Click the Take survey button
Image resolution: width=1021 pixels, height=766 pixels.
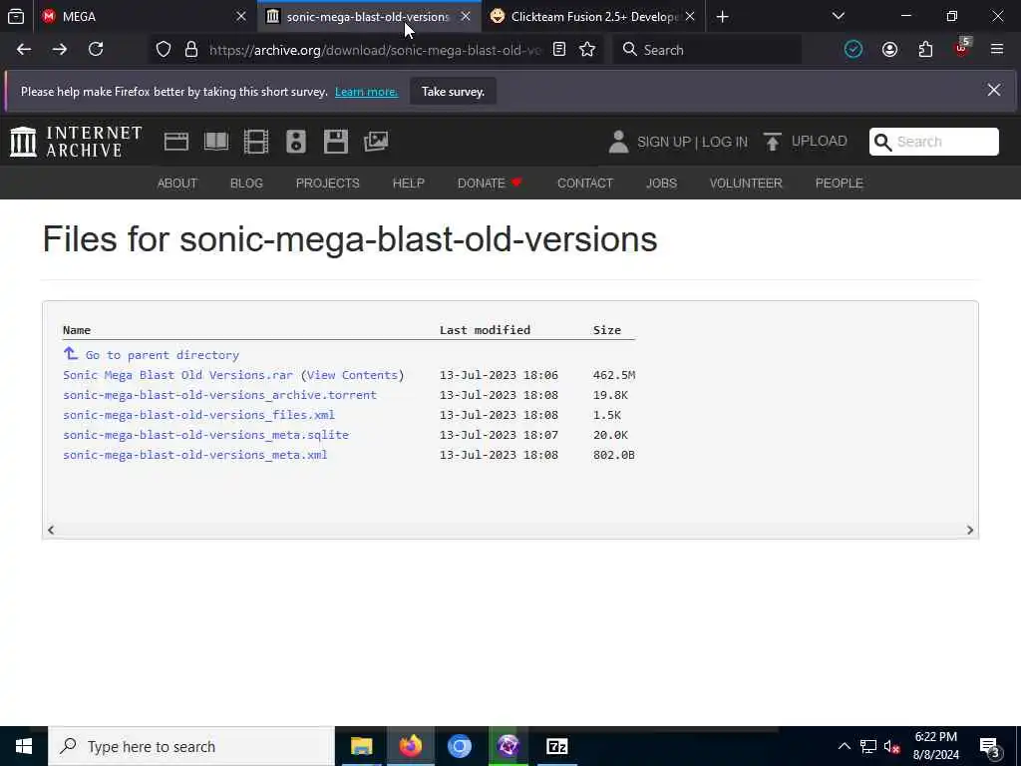[454, 91]
